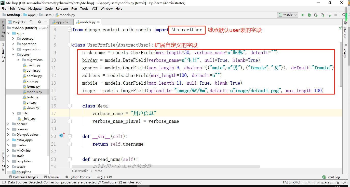Click the editor vertical scrollbar
The image size is (350, 187).
341,64
